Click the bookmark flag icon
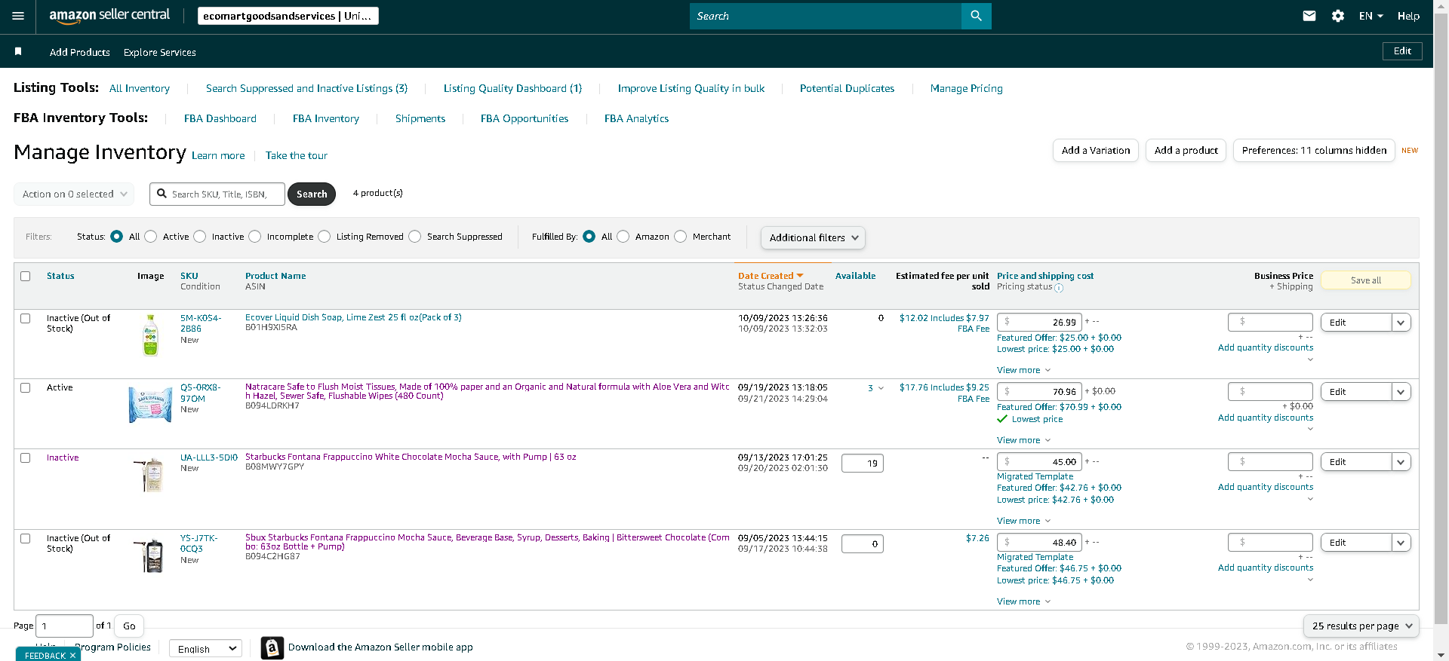Image resolution: width=1449 pixels, height=661 pixels. 18,51
